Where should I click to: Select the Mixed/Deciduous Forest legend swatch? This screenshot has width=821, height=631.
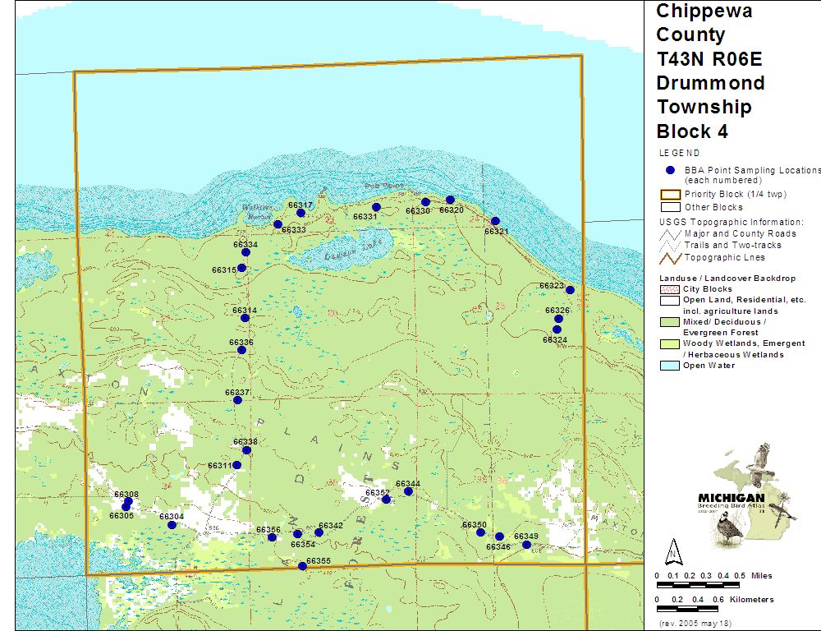point(670,322)
